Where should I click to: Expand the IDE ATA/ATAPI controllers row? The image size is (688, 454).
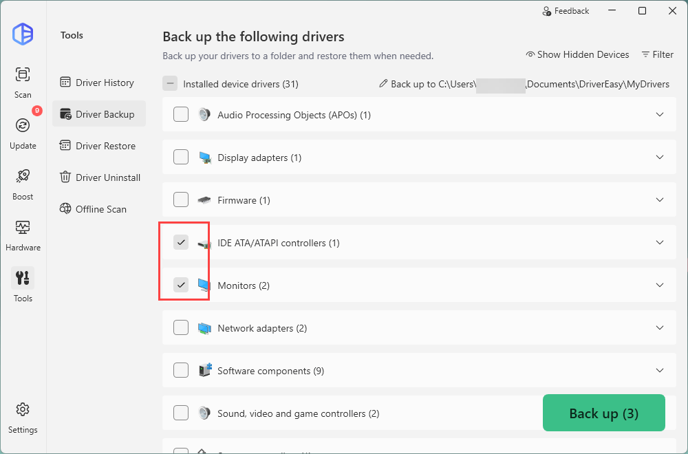(660, 243)
